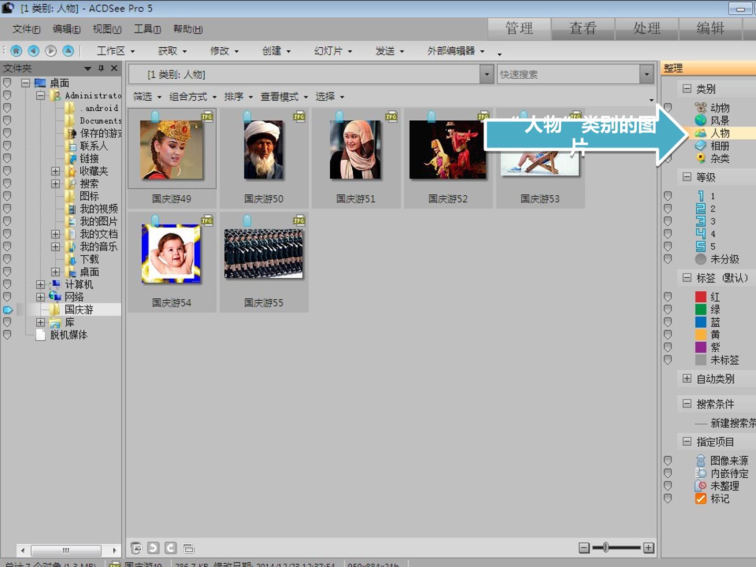Click the 选择 button in filter bar

tap(330, 97)
